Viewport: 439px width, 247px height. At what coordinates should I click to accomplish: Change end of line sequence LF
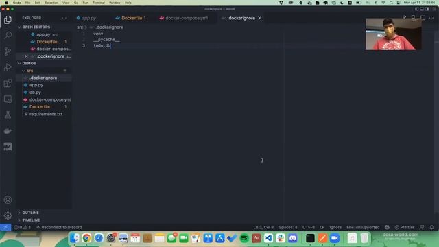pos(322,227)
